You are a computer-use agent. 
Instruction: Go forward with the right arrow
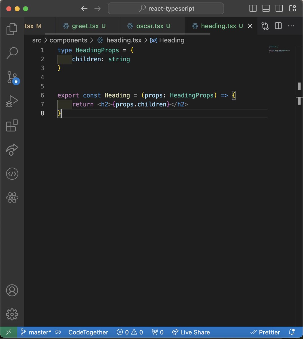coord(97,8)
